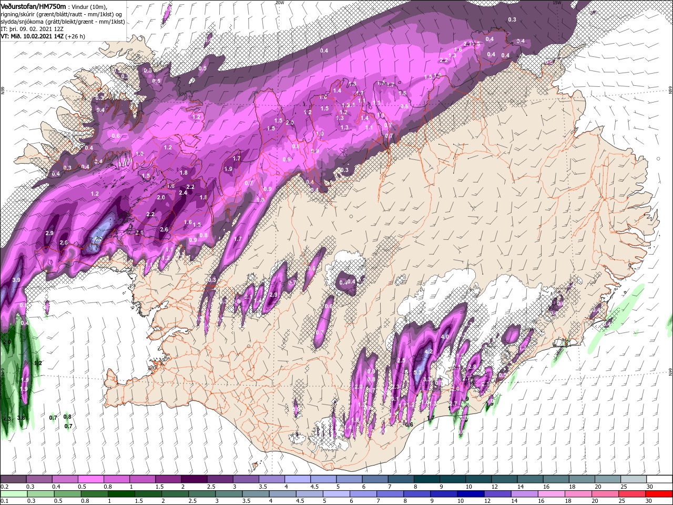Image resolution: width=673 pixels, height=505 pixels.
Task: Click the '20W' longitude label at the top
Action: pos(280,3)
